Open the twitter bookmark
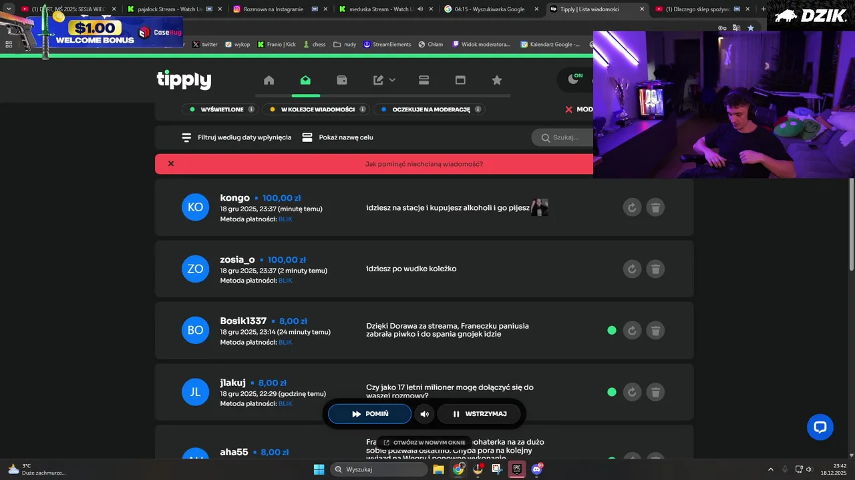Viewport: 855px width, 480px height. coord(205,44)
